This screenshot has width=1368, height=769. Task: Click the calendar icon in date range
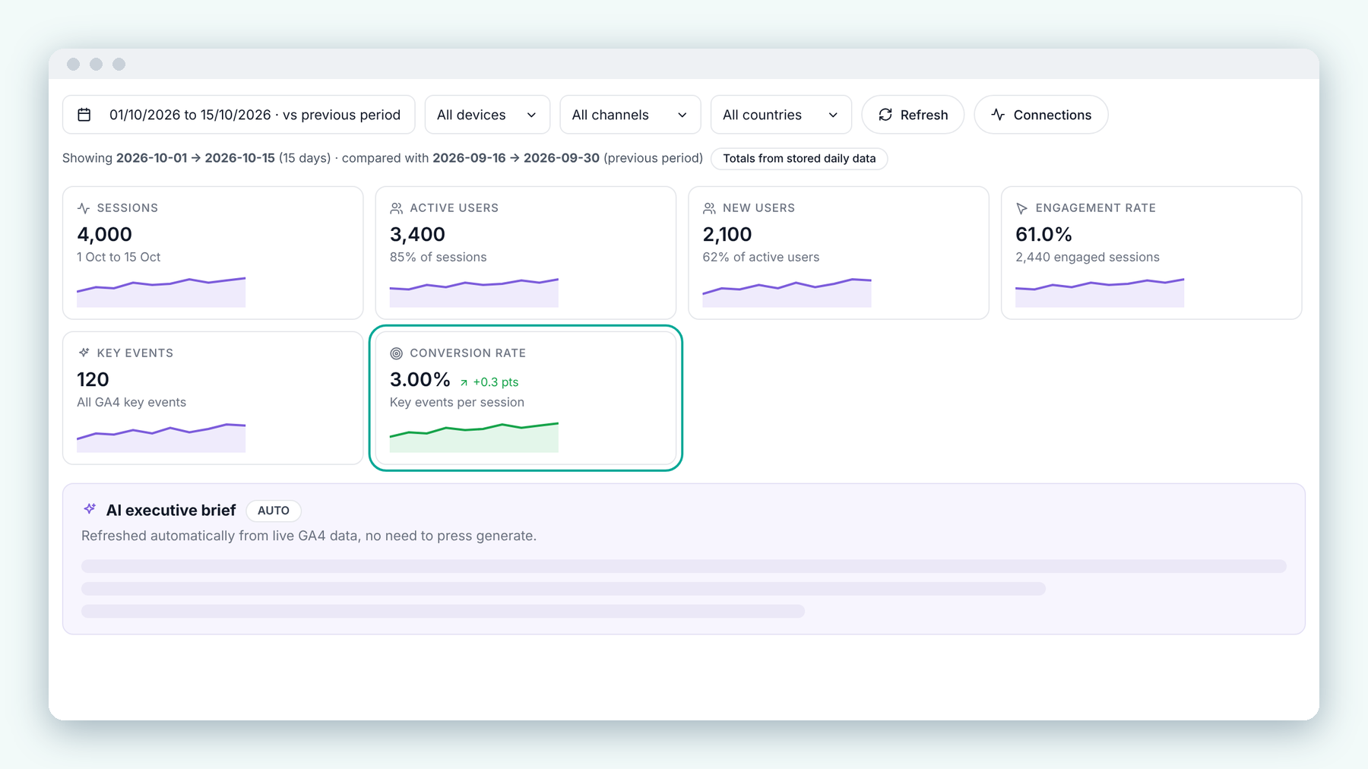[84, 115]
